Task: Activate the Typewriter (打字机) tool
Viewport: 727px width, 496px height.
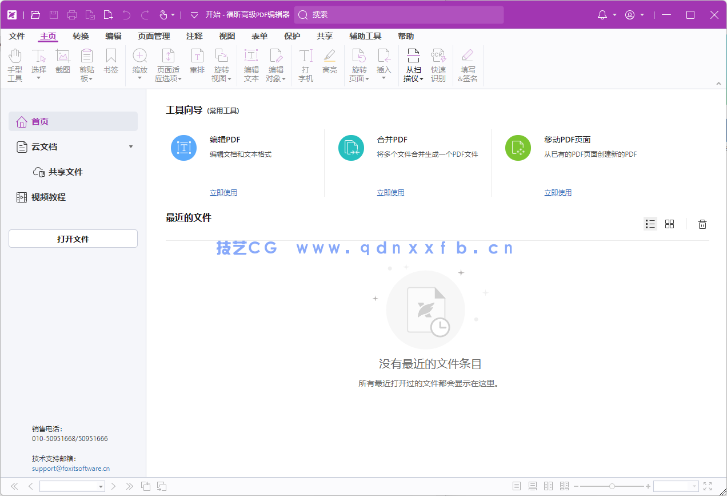Action: 305,64
